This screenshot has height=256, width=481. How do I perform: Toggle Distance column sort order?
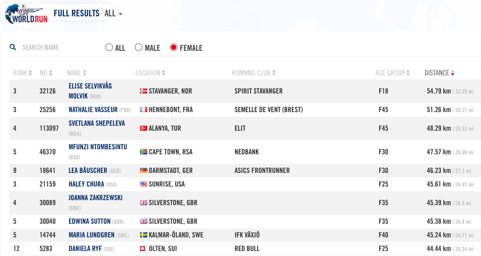coord(453,73)
